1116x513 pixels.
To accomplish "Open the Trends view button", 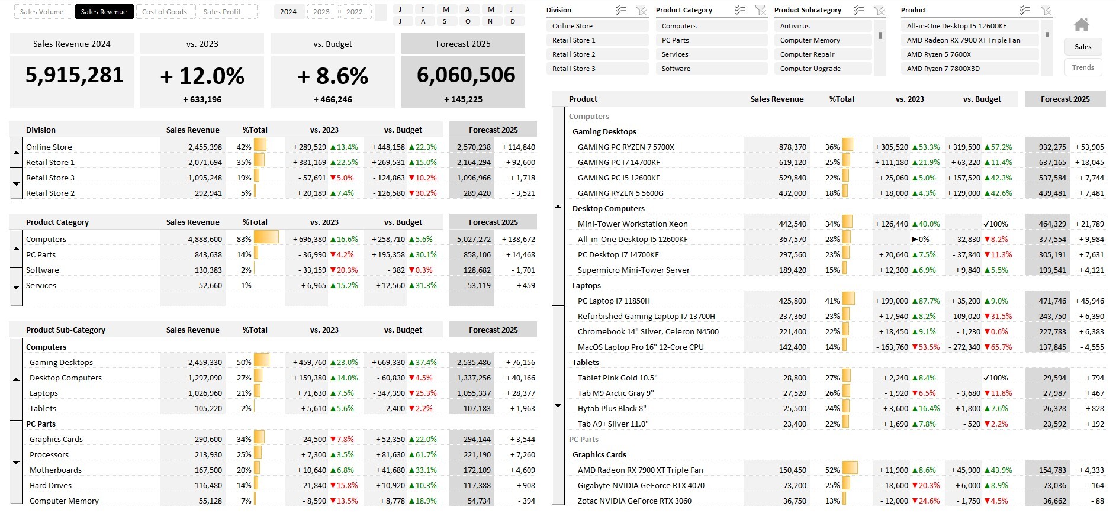I will pyautogui.click(x=1083, y=67).
